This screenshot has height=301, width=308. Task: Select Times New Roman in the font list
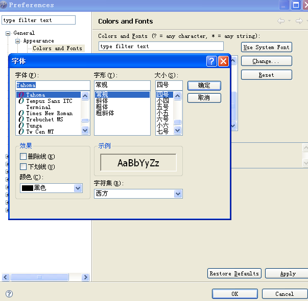tap(50, 114)
